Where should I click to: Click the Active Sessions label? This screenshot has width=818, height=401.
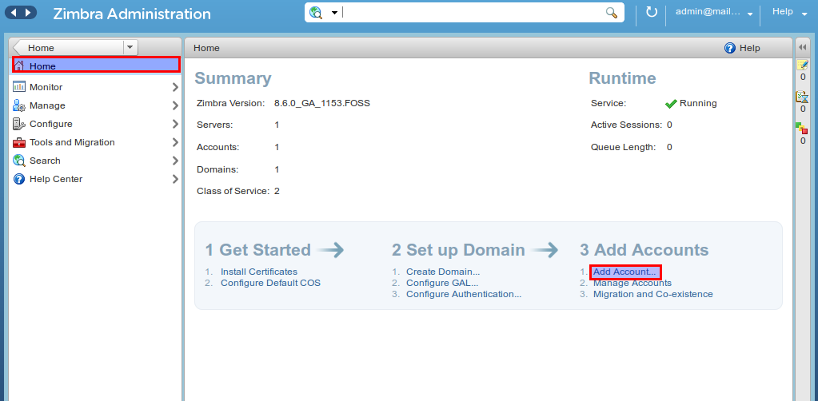[627, 125]
